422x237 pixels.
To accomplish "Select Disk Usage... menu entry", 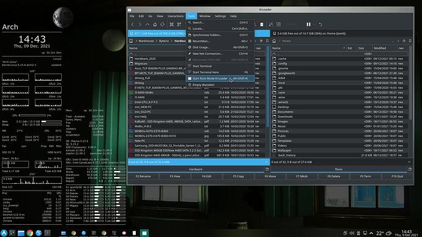I will (x=220, y=47).
